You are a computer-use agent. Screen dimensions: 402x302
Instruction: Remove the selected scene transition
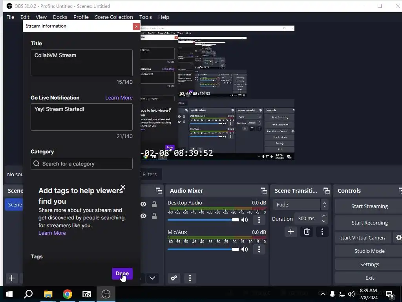coord(307,232)
